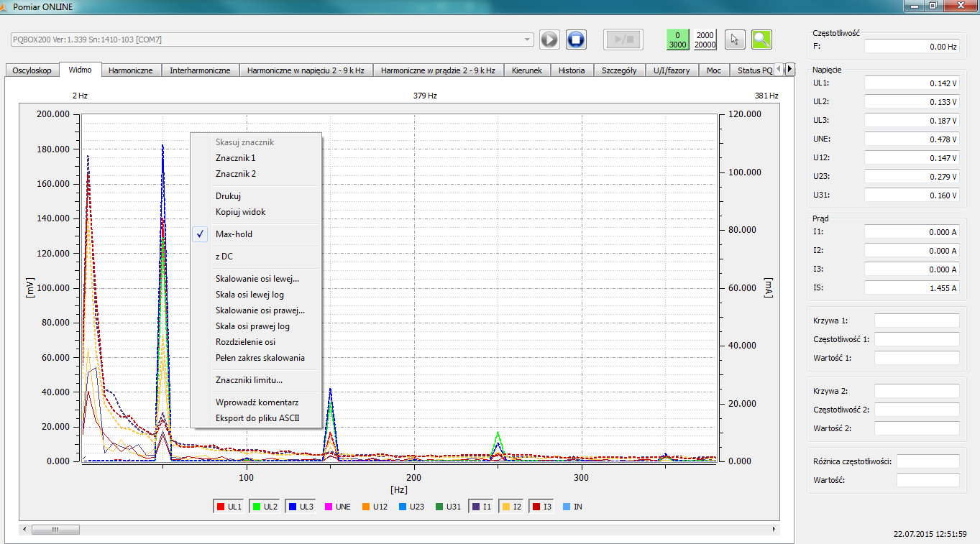Toggle the I3 legend curve
Viewport: 980px width, 544px height.
point(542,507)
